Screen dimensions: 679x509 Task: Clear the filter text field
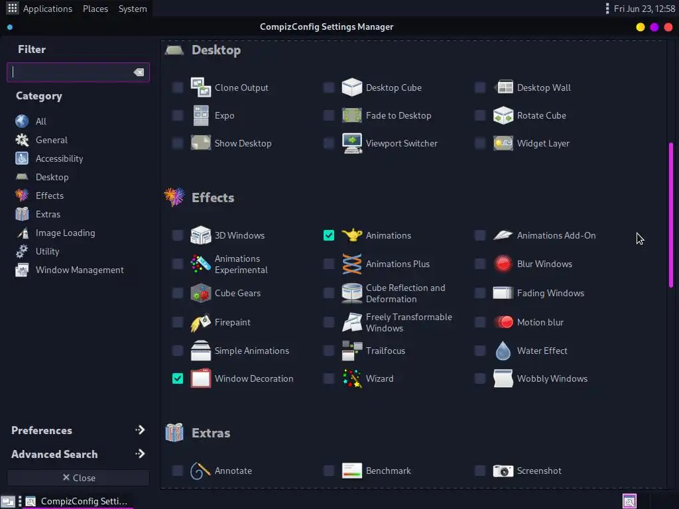(x=139, y=72)
